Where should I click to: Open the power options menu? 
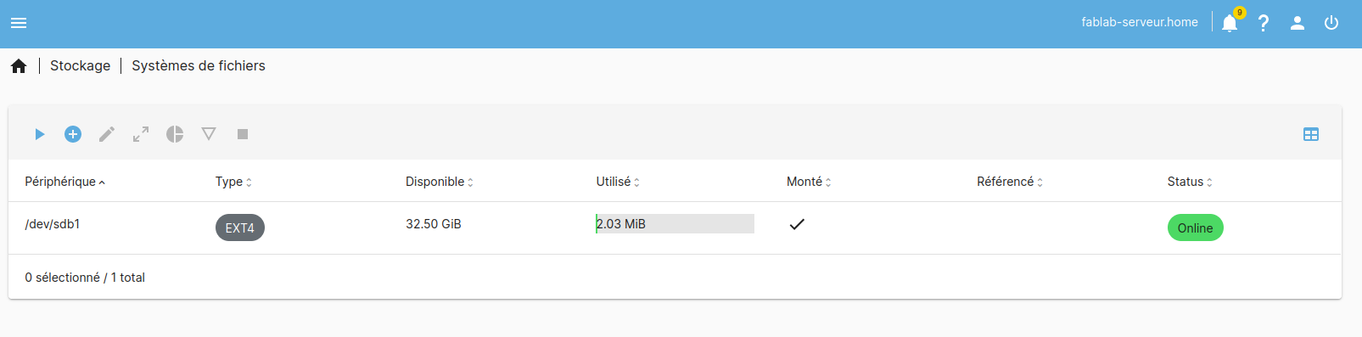(1331, 23)
